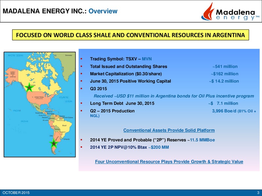262x196 pixels.
Task: Click the slide title 'MADALENA ENERGY INC.'
Action: click(45, 11)
